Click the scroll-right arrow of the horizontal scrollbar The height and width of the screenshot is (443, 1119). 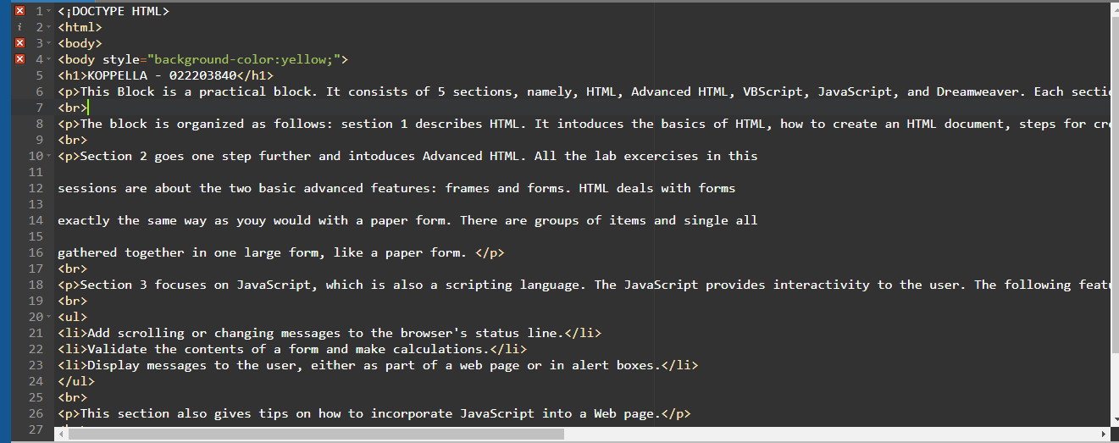coord(1103,434)
